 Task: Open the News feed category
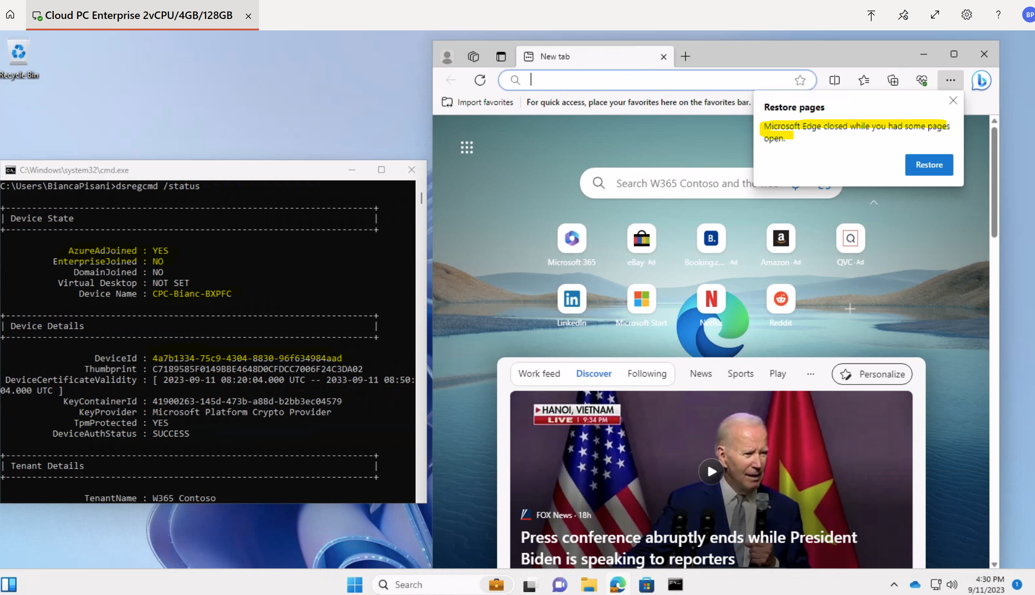(701, 374)
